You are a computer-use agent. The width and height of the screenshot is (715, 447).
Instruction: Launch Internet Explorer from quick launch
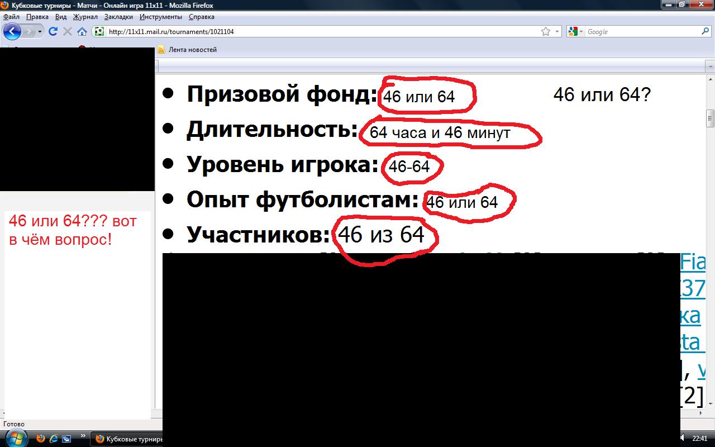pos(54,439)
